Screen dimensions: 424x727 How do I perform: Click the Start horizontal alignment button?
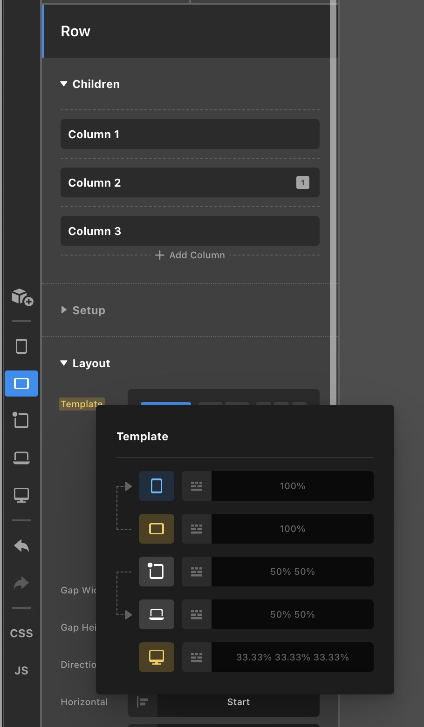(x=238, y=702)
